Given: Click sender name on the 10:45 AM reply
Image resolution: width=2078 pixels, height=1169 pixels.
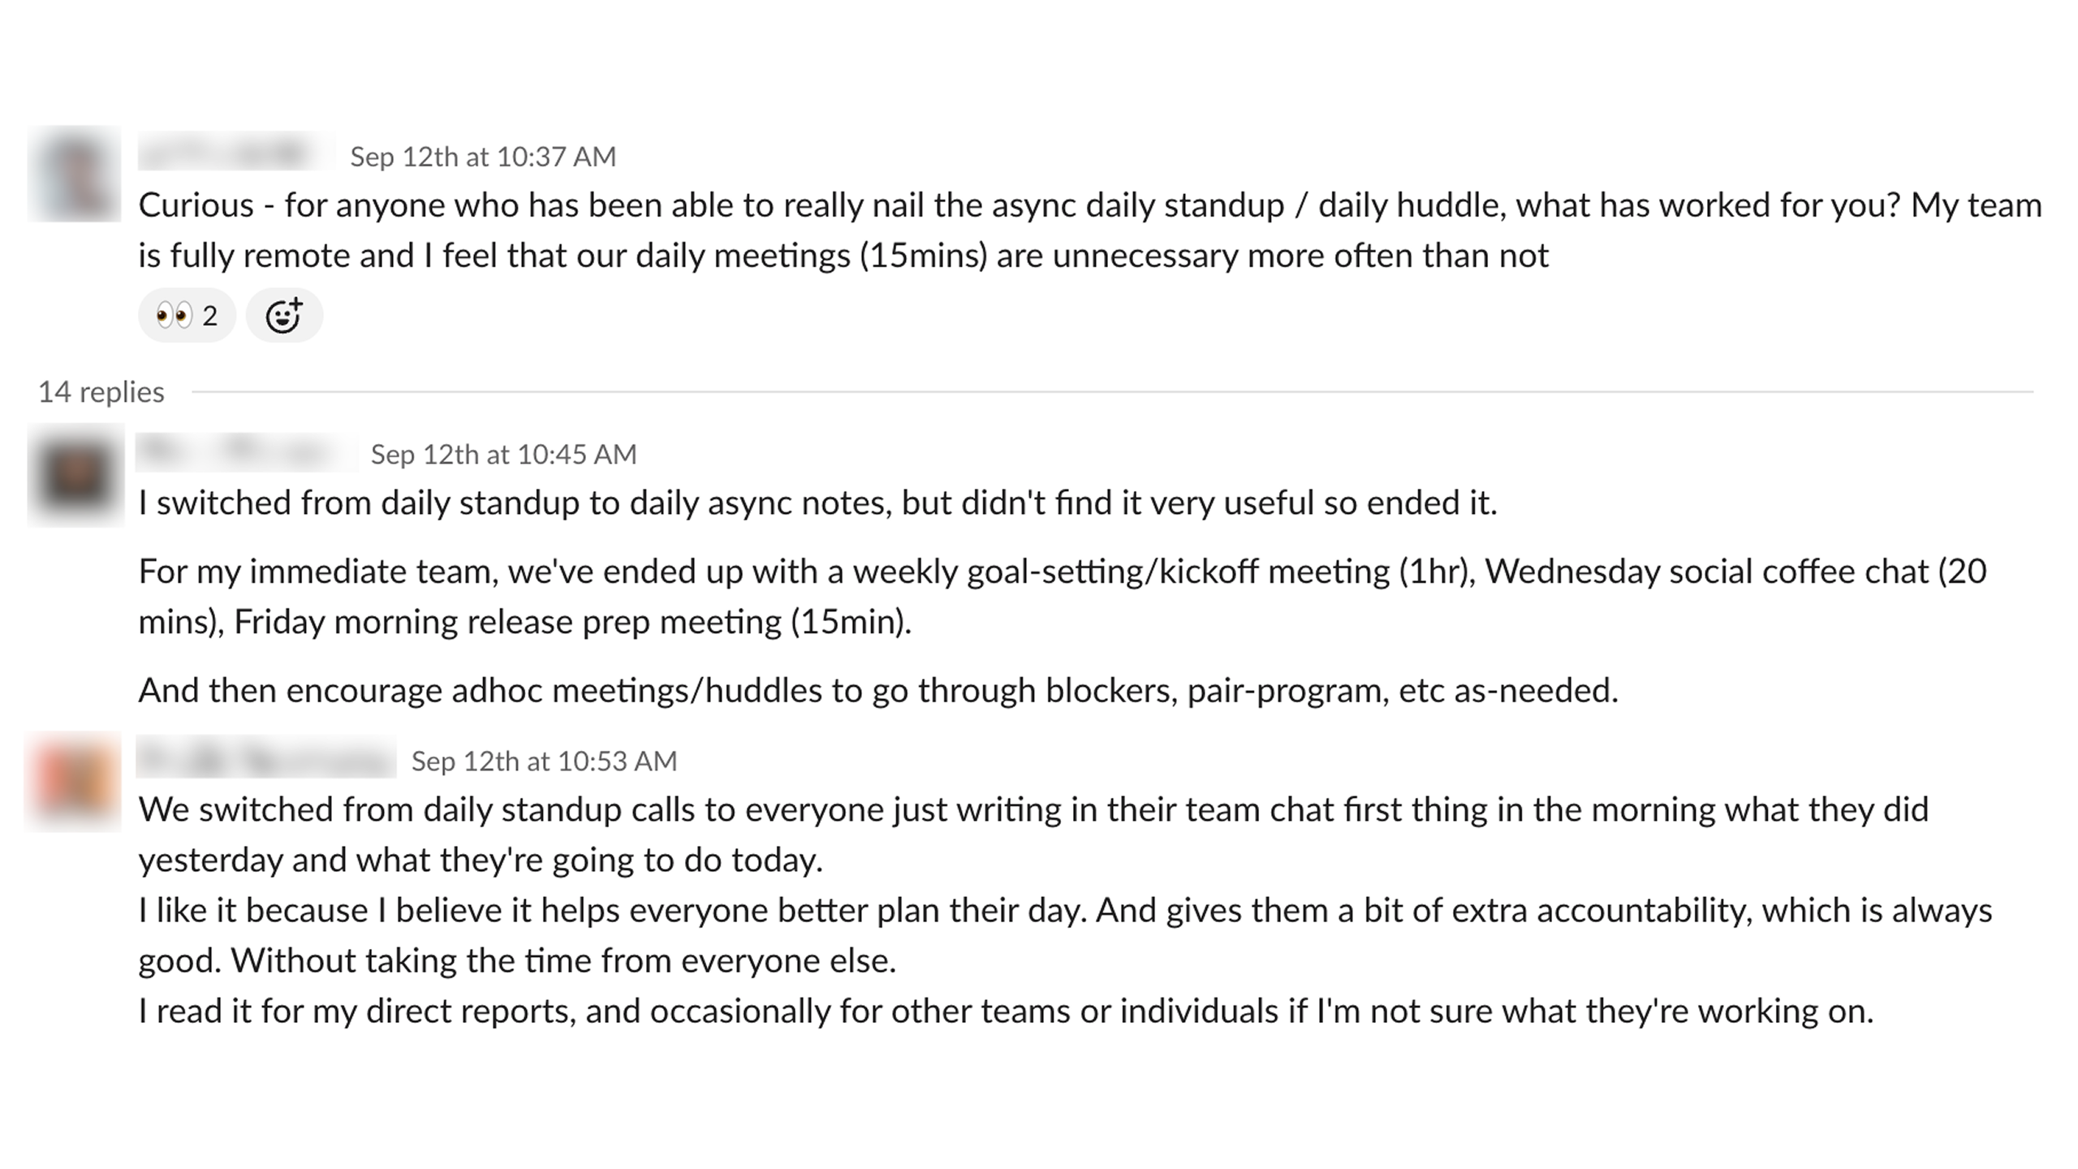Looking at the screenshot, I should tap(246, 452).
